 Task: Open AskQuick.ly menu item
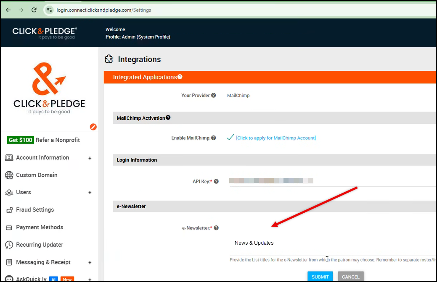coord(31,279)
